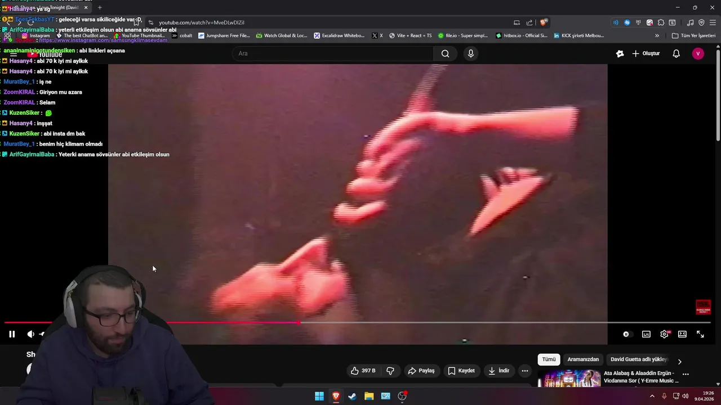
Task: Click the red subscribe watermark on video
Action: coord(703,307)
